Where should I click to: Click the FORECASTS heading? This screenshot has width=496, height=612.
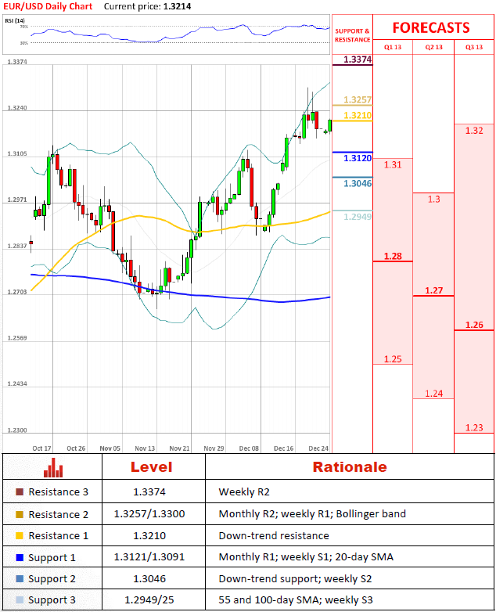pyautogui.click(x=431, y=28)
